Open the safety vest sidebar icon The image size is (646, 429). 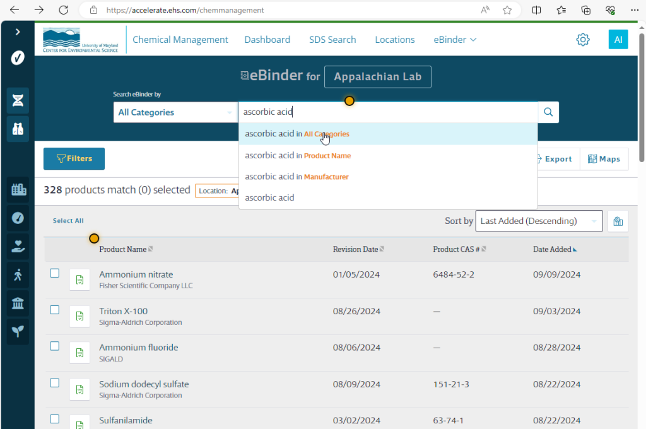click(x=18, y=129)
